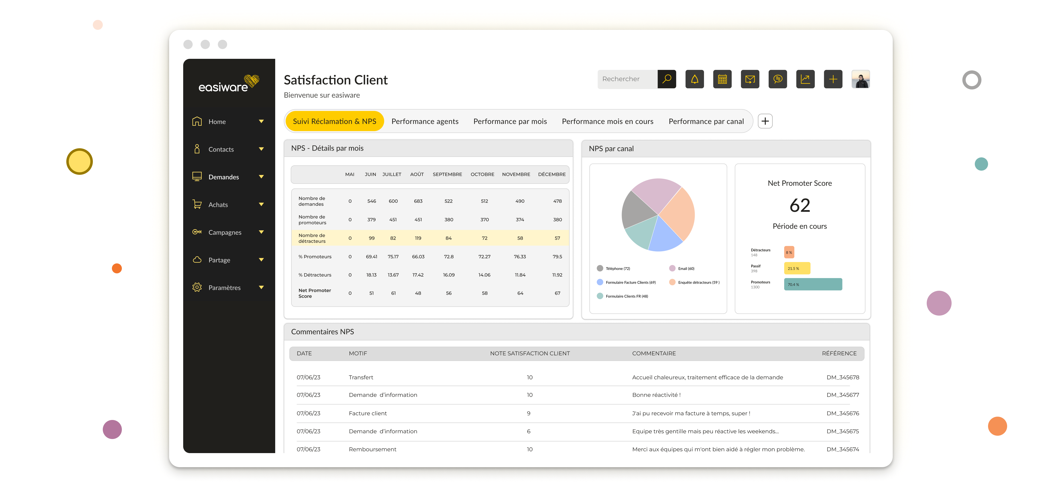Add a new tab with plus button
This screenshot has height=497, width=1061.
point(765,121)
